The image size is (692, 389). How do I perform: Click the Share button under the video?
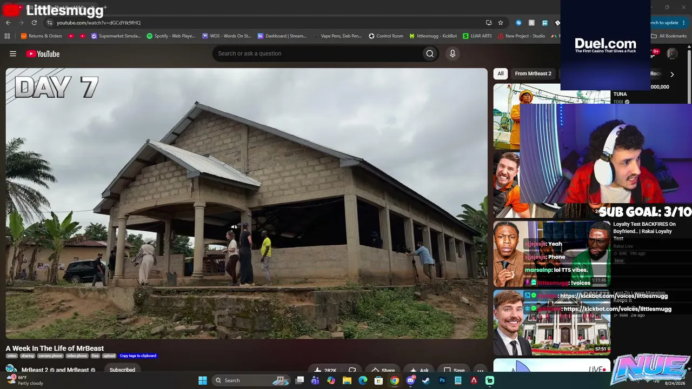tap(383, 371)
